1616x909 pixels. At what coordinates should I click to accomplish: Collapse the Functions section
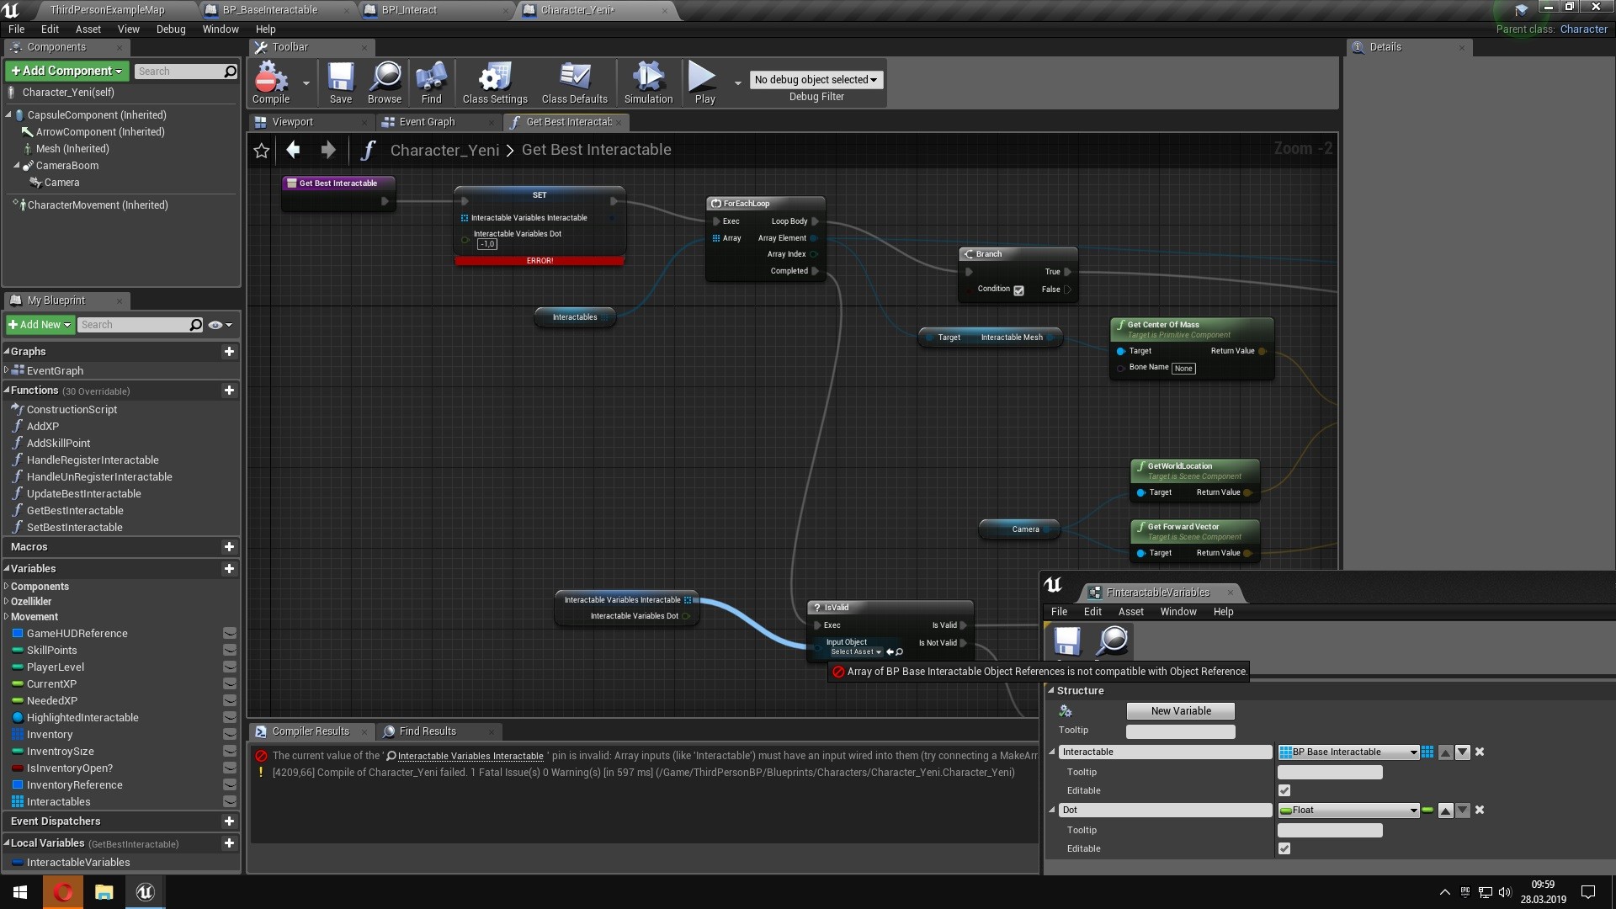7,391
